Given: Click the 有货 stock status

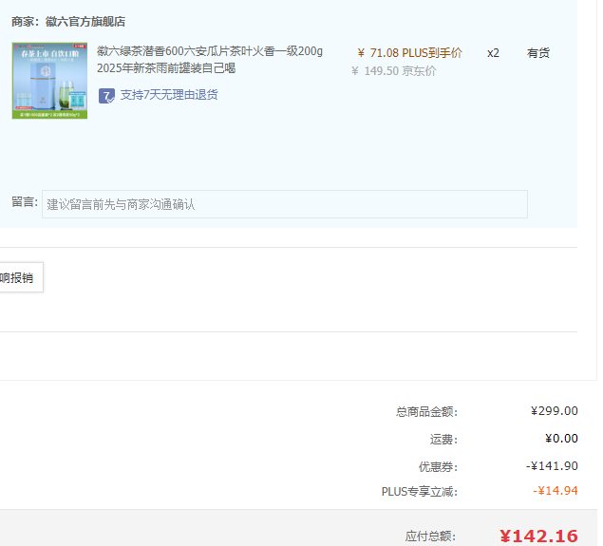Looking at the screenshot, I should click(538, 53).
